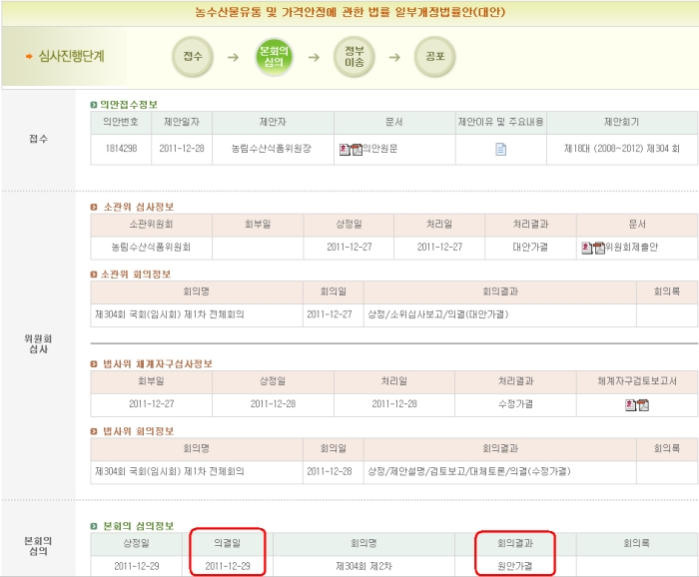The width and height of the screenshot is (699, 577).
Task: Click 상정/소위심사보고/의결(대안가결) meeting result
Action: click(438, 314)
